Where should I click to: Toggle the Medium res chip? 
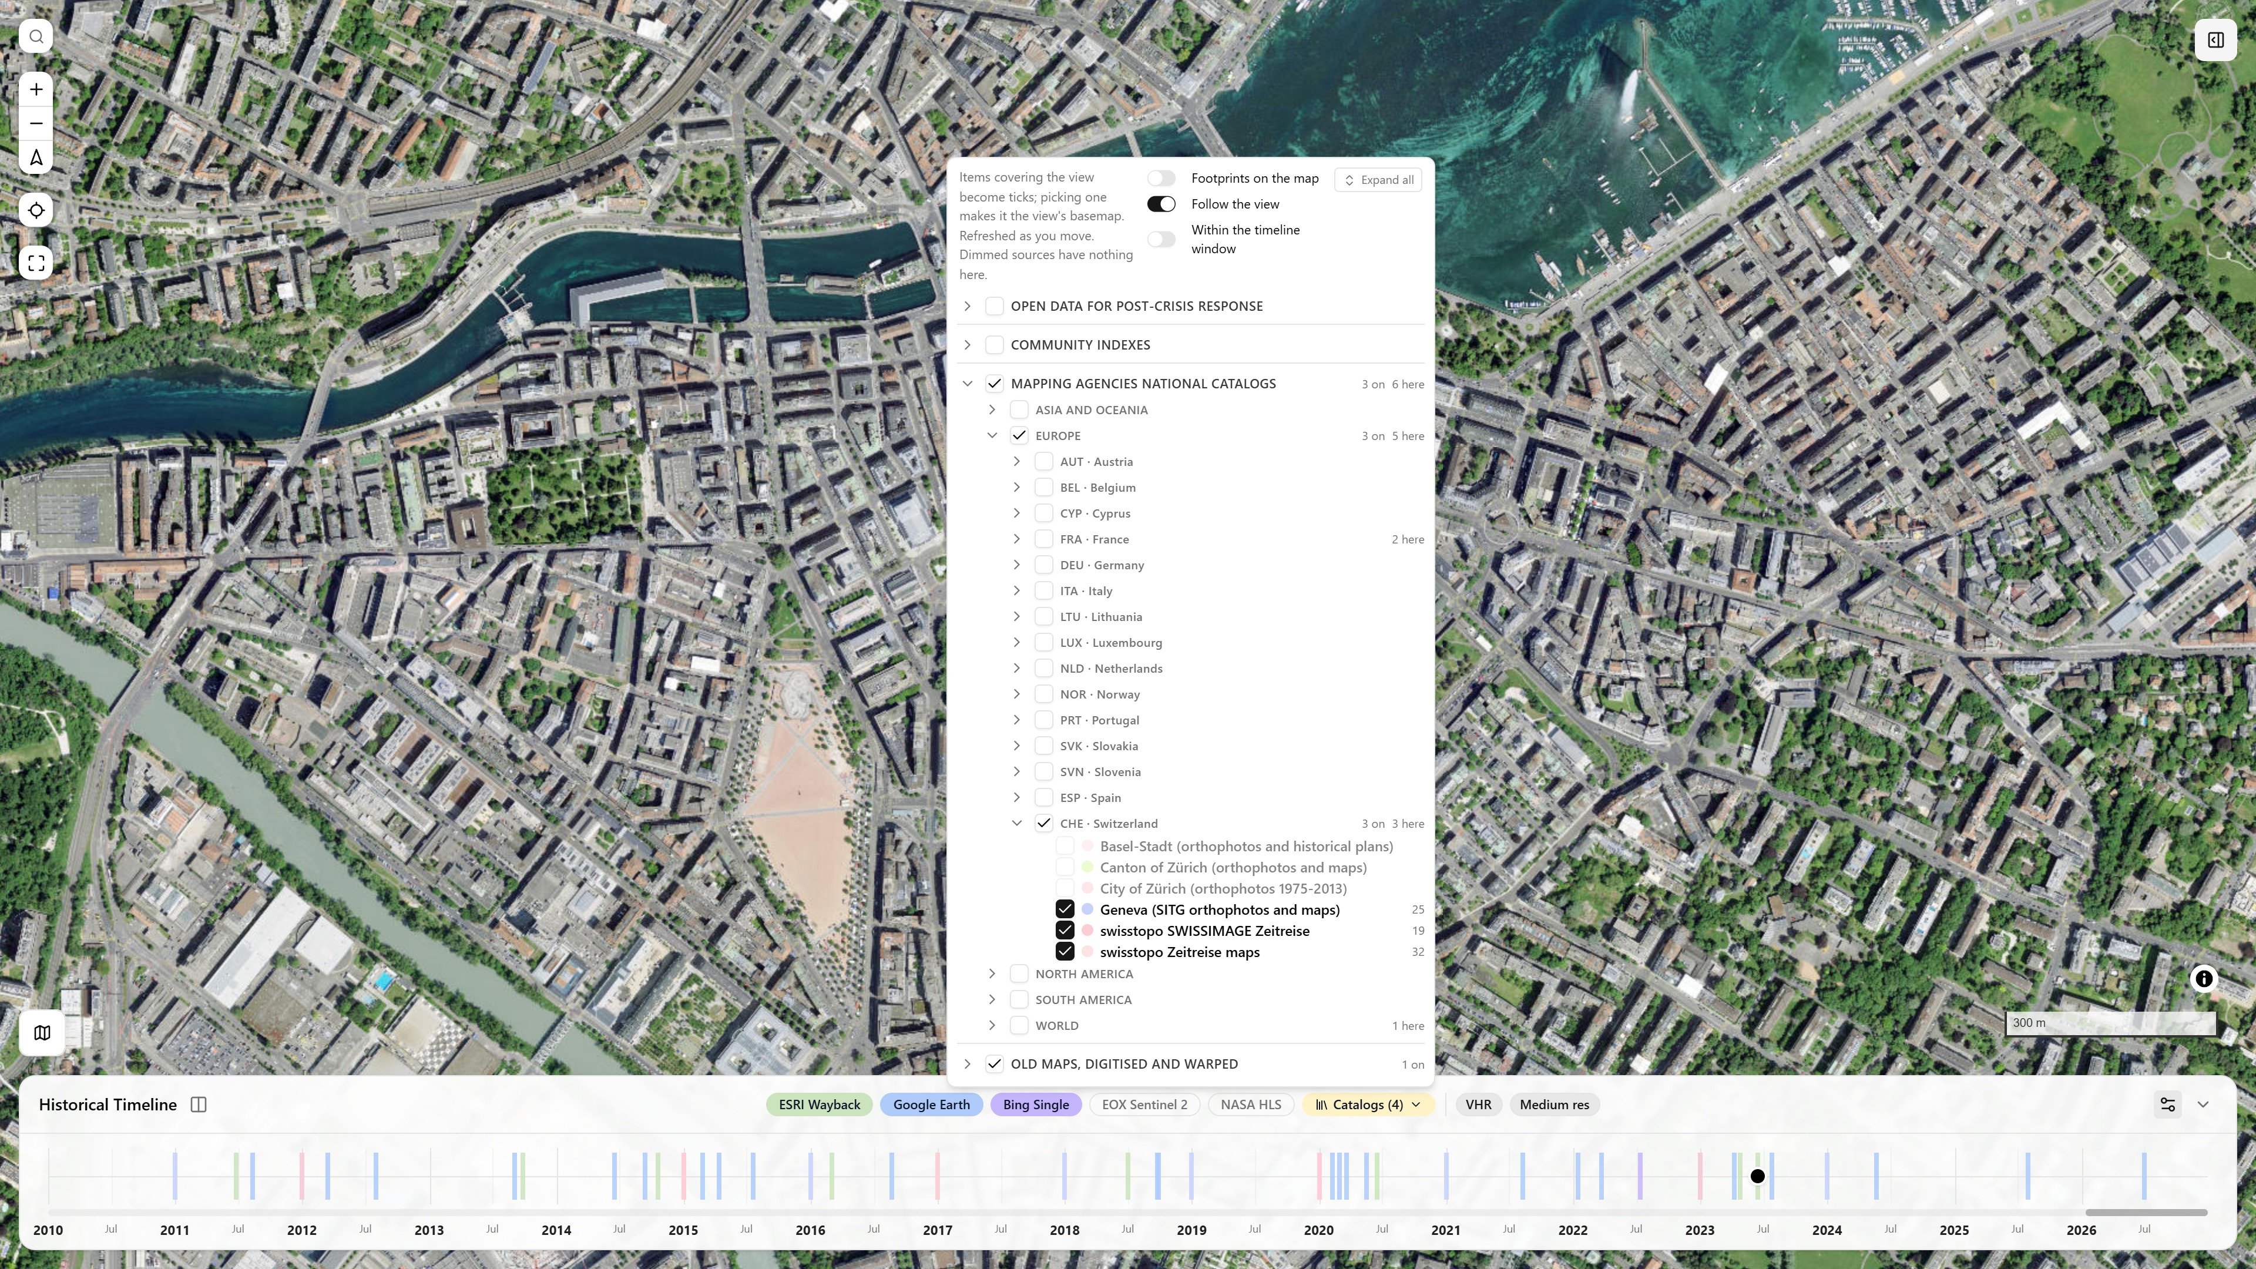(1553, 1104)
